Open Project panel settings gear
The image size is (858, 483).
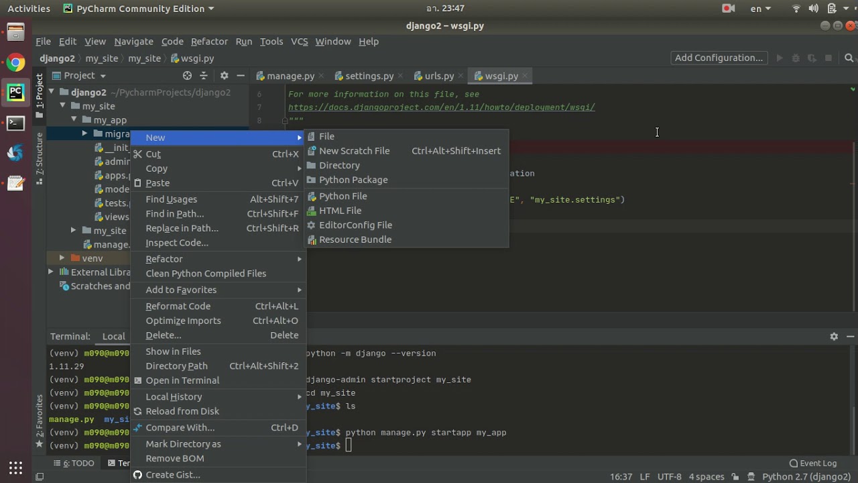click(x=224, y=76)
